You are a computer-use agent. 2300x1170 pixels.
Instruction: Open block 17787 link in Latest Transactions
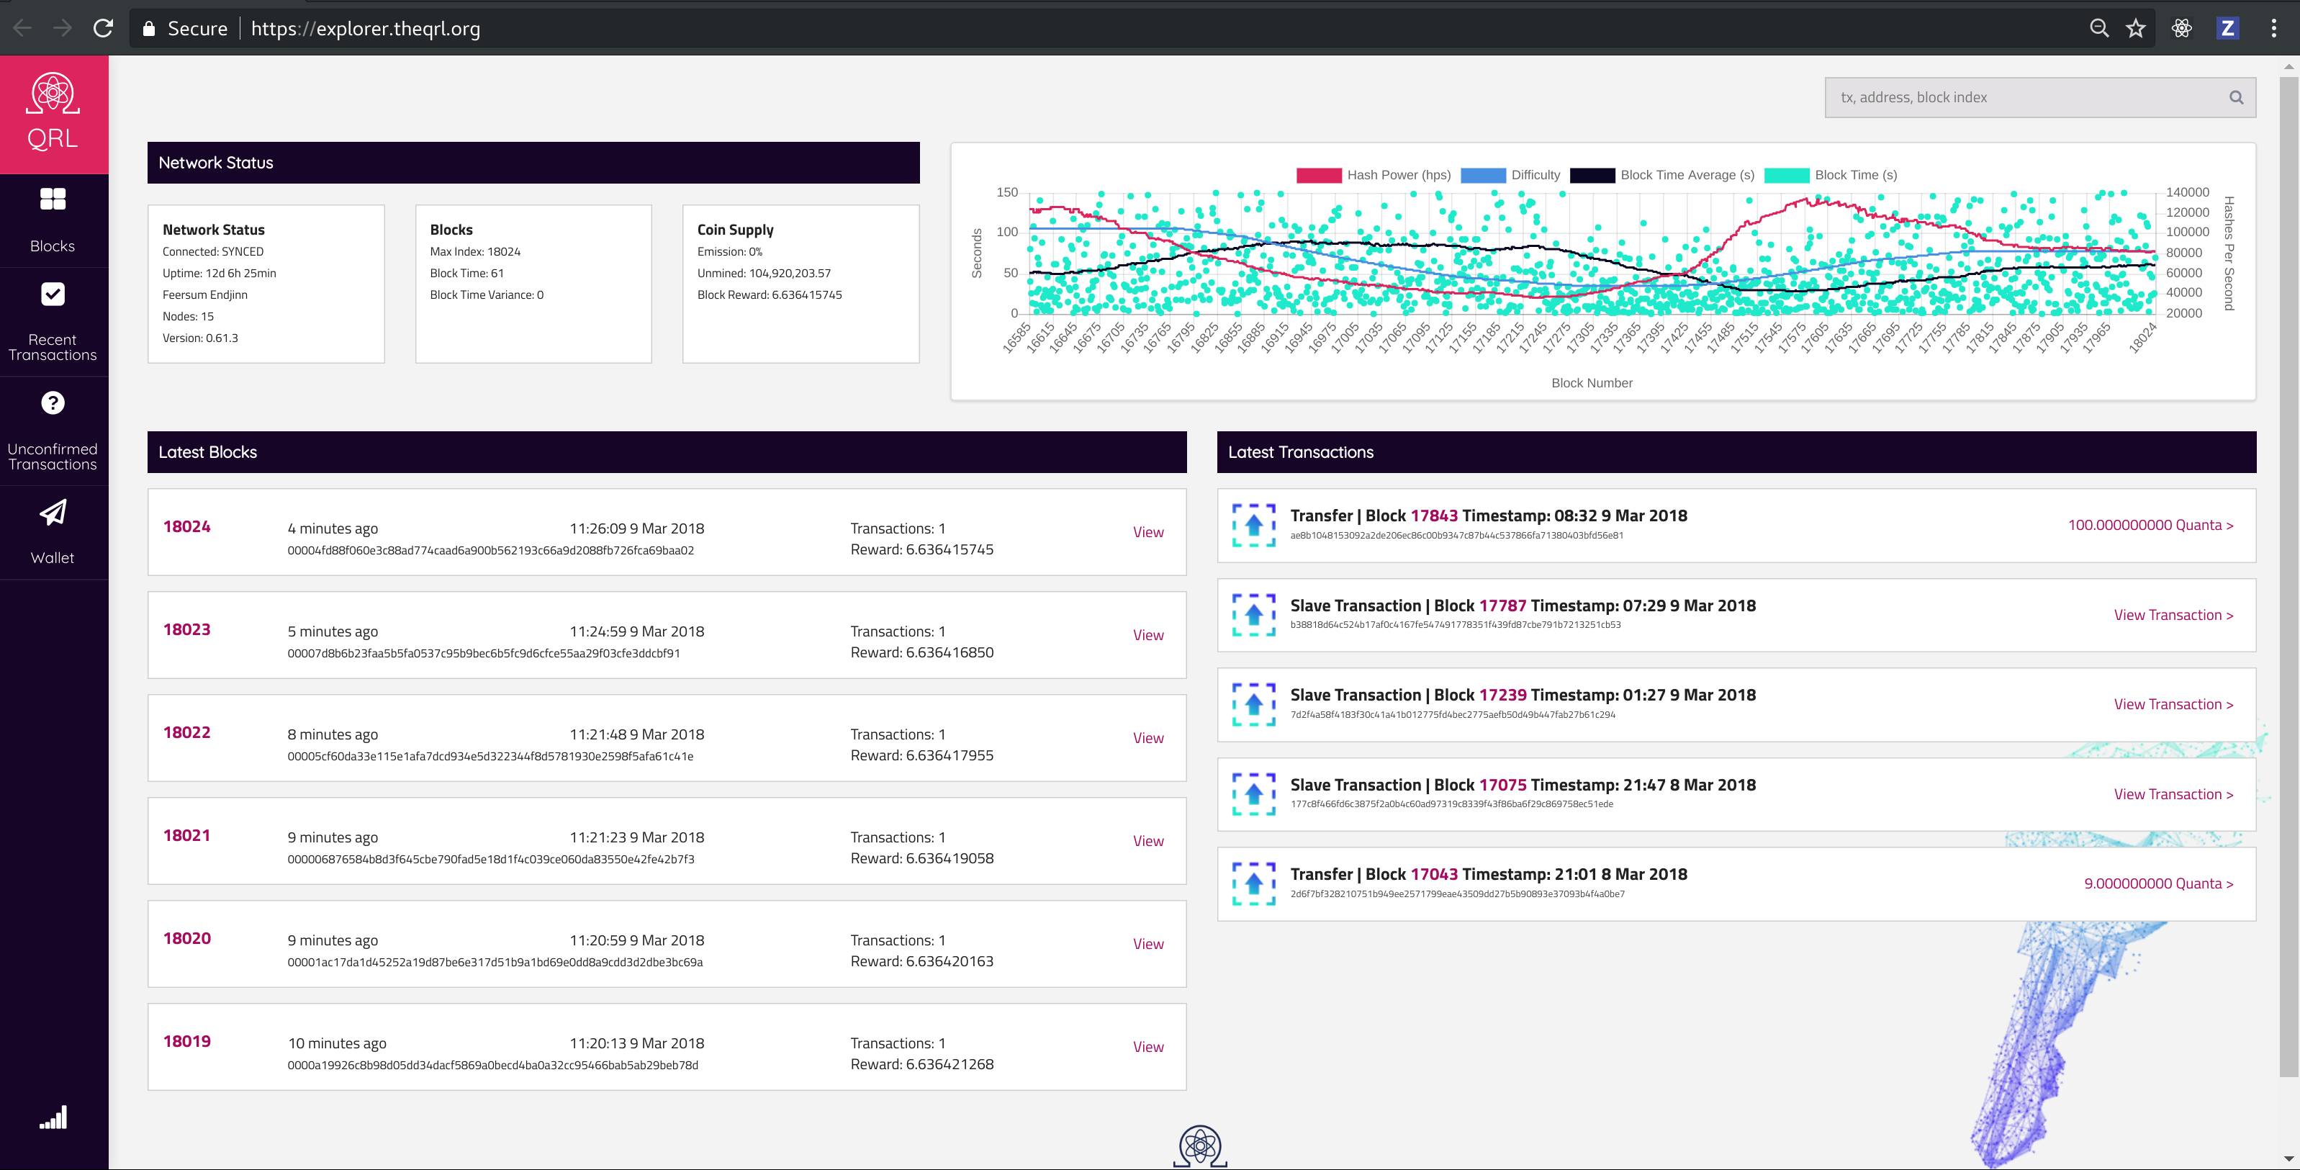(x=1502, y=606)
